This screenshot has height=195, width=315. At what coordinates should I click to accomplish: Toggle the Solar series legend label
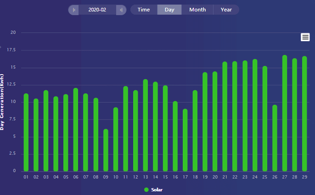pos(157,190)
